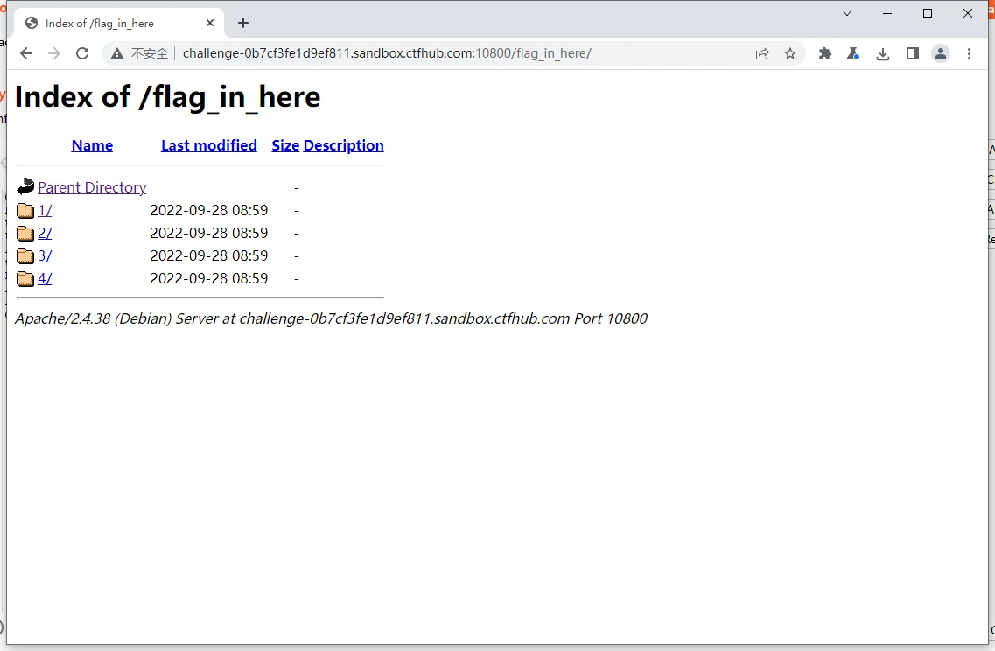Click the not-secure warning icon
Viewport: 995px width, 651px height.
coord(117,53)
